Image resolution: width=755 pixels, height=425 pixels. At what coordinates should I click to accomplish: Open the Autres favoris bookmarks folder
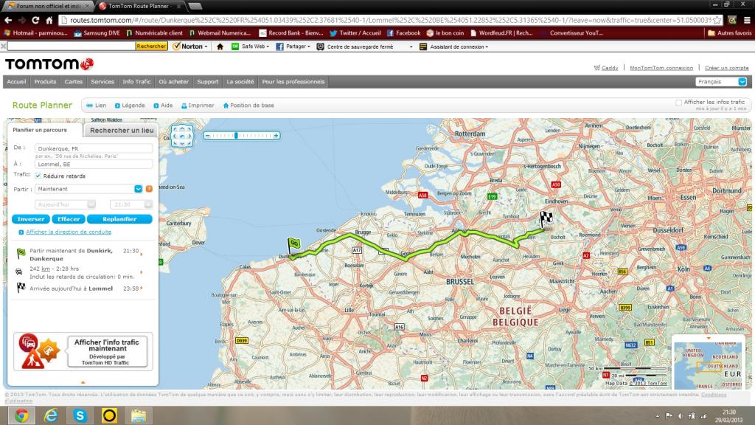pos(729,33)
